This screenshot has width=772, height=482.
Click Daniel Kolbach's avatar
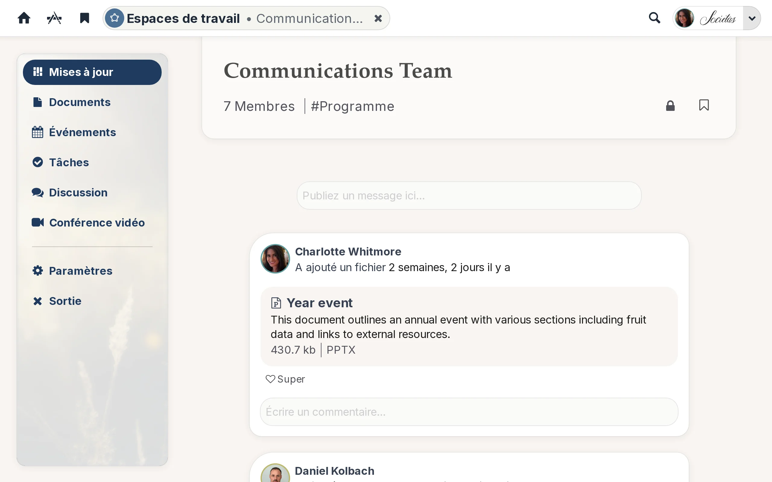tap(275, 473)
